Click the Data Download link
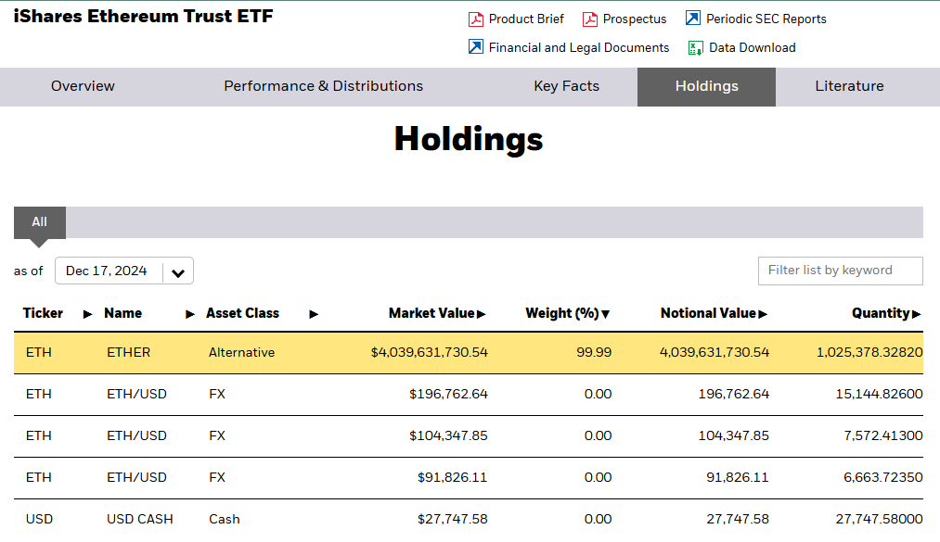This screenshot has height=542, width=940. pos(752,48)
